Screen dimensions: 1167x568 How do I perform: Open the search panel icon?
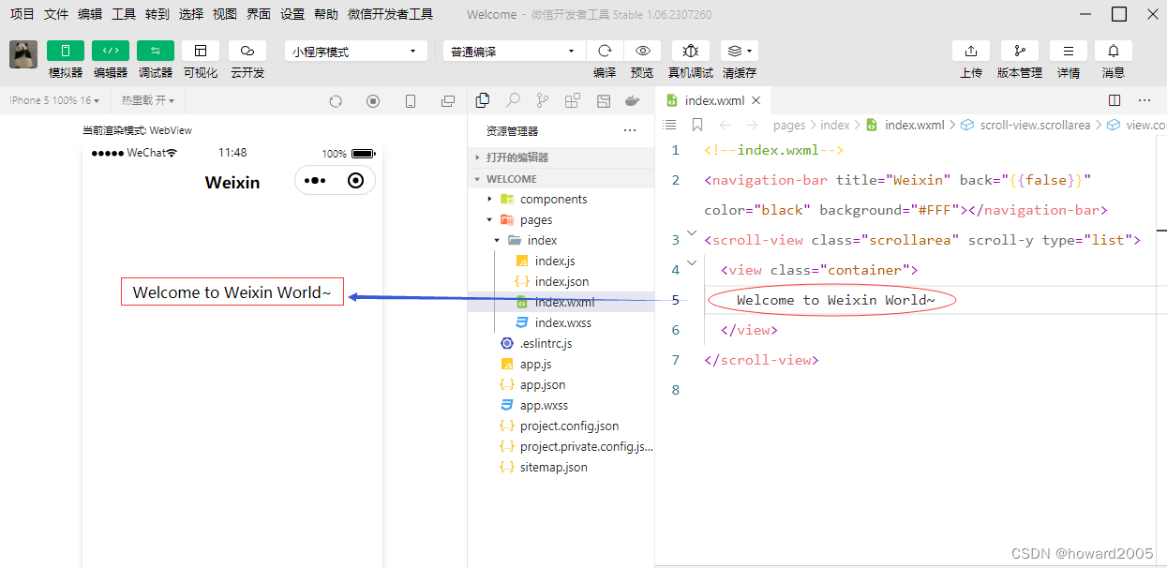click(x=514, y=100)
